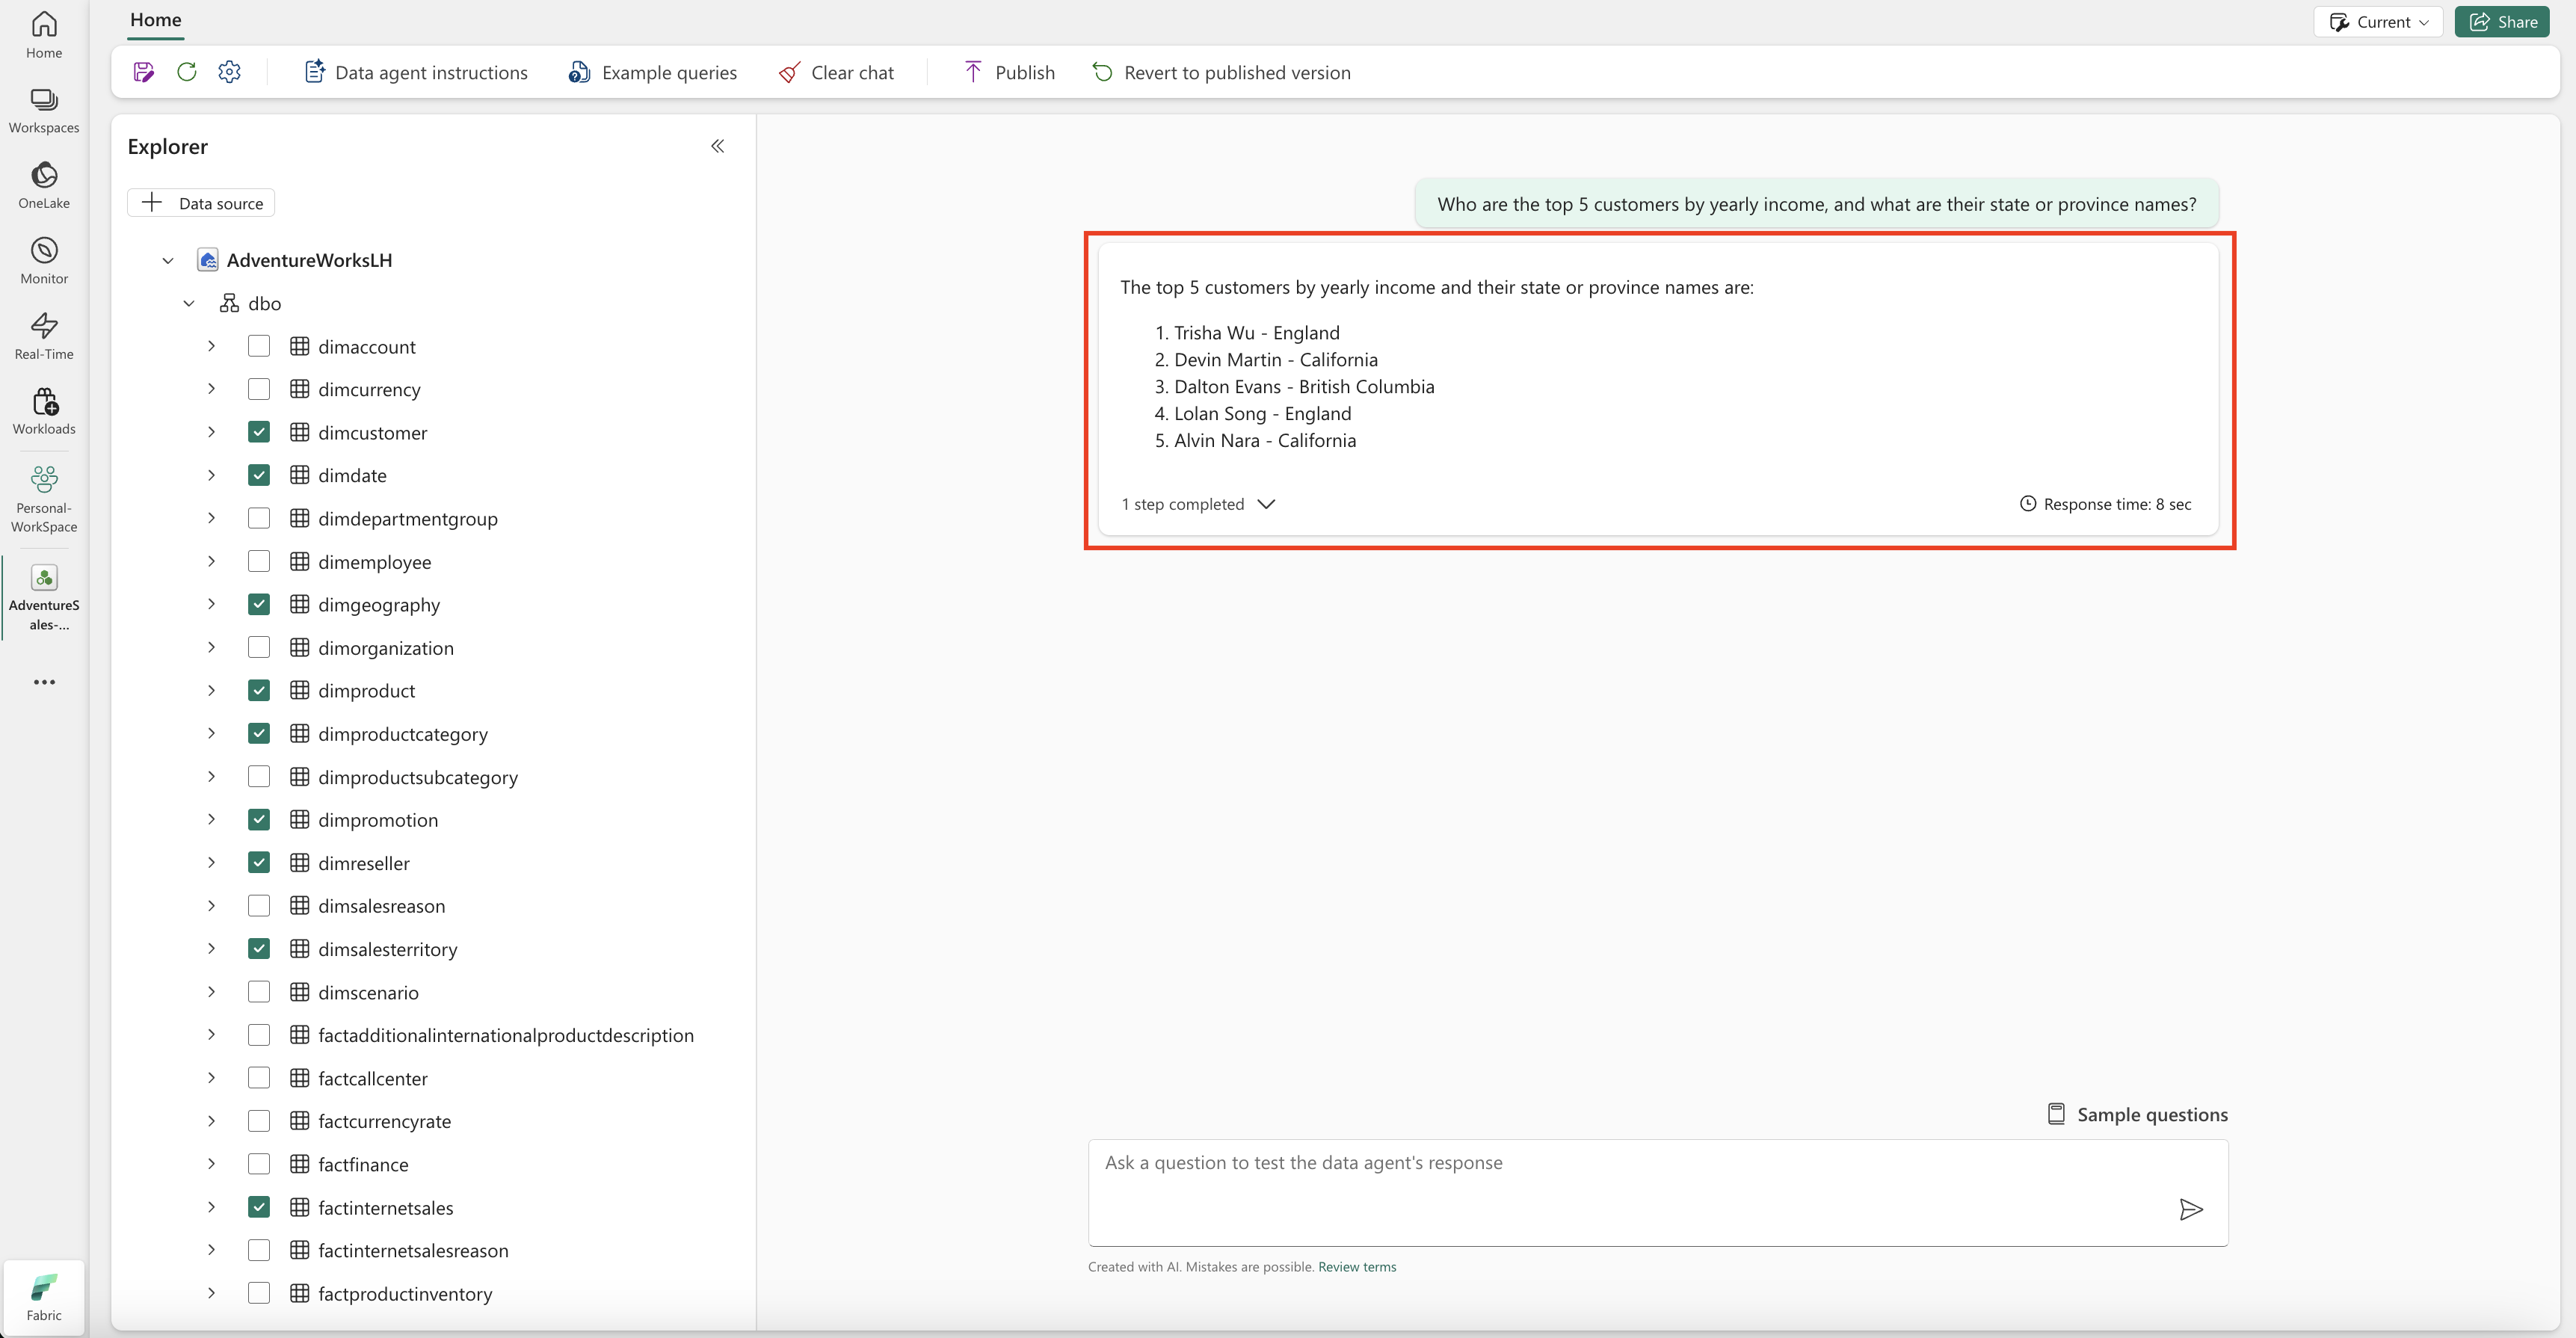Viewport: 2576px width, 1338px height.
Task: Click the save icon in the toolbar
Action: coord(143,72)
